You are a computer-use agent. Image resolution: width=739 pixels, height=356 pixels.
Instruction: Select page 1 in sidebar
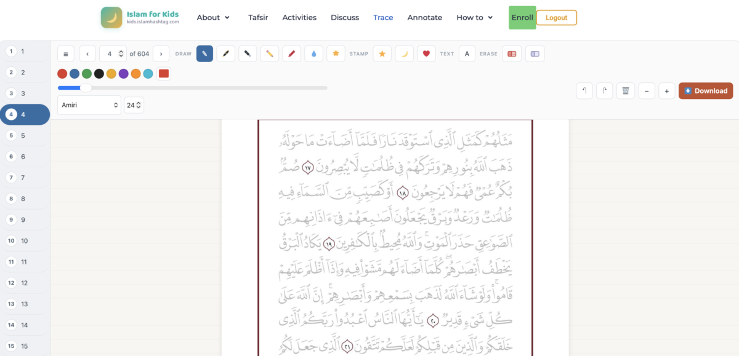25,52
